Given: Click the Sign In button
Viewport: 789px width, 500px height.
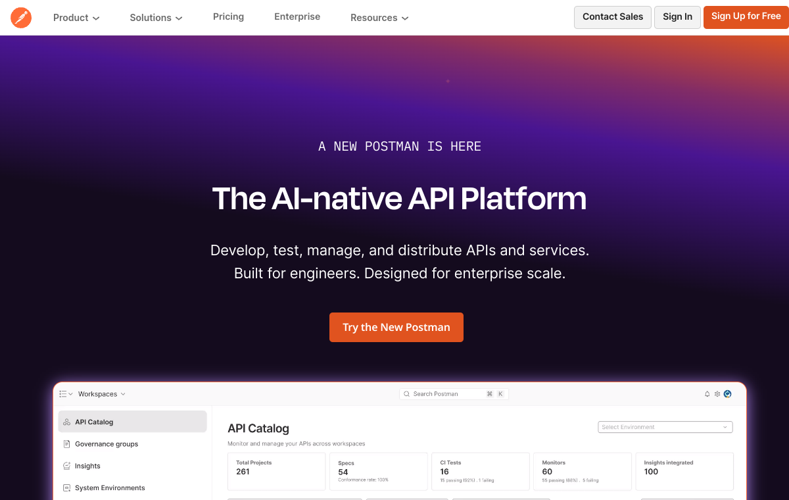Looking at the screenshot, I should [x=677, y=17].
